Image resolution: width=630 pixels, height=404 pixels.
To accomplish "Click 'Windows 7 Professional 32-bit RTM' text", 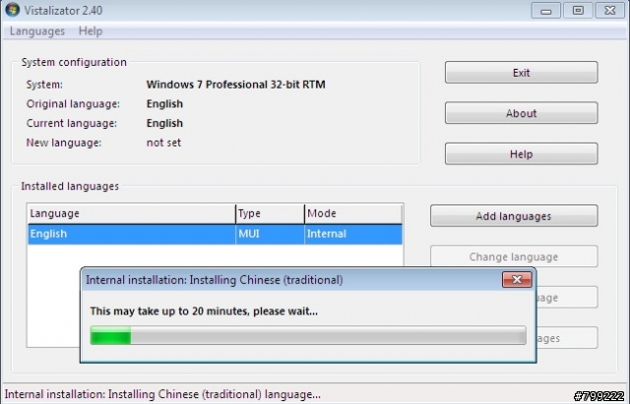I will point(236,85).
